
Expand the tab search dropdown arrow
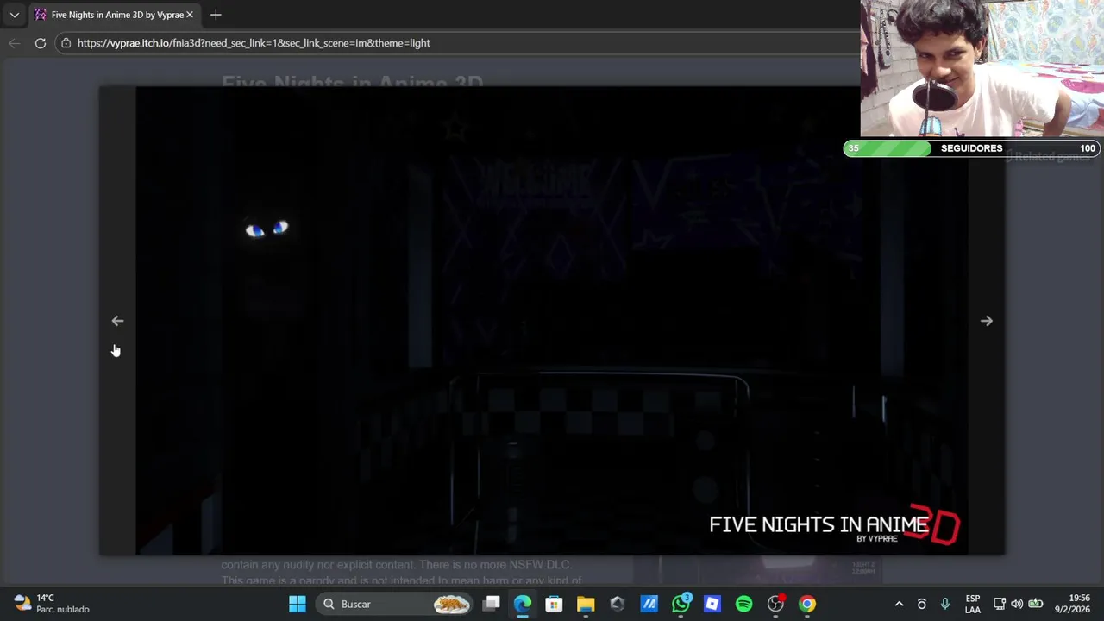pos(14,15)
